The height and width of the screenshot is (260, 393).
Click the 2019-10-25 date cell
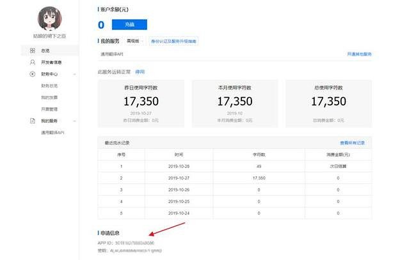(x=179, y=201)
